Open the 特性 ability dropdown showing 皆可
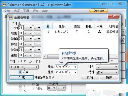Screen dimensions: 128x96 [x=107, y=72]
